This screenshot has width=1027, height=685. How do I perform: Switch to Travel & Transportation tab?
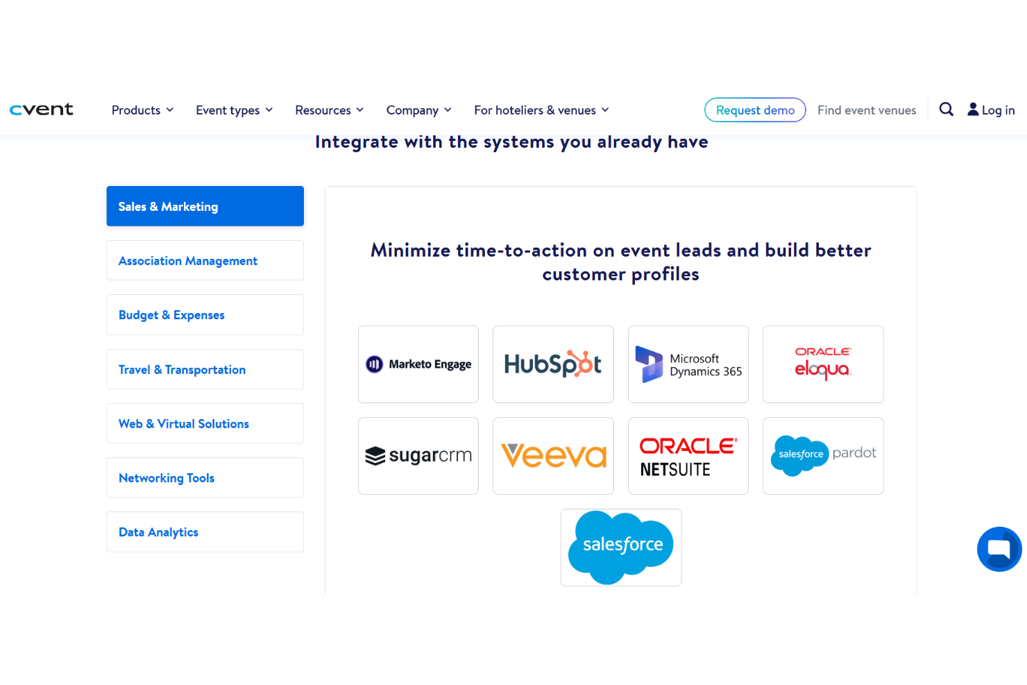pyautogui.click(x=205, y=369)
